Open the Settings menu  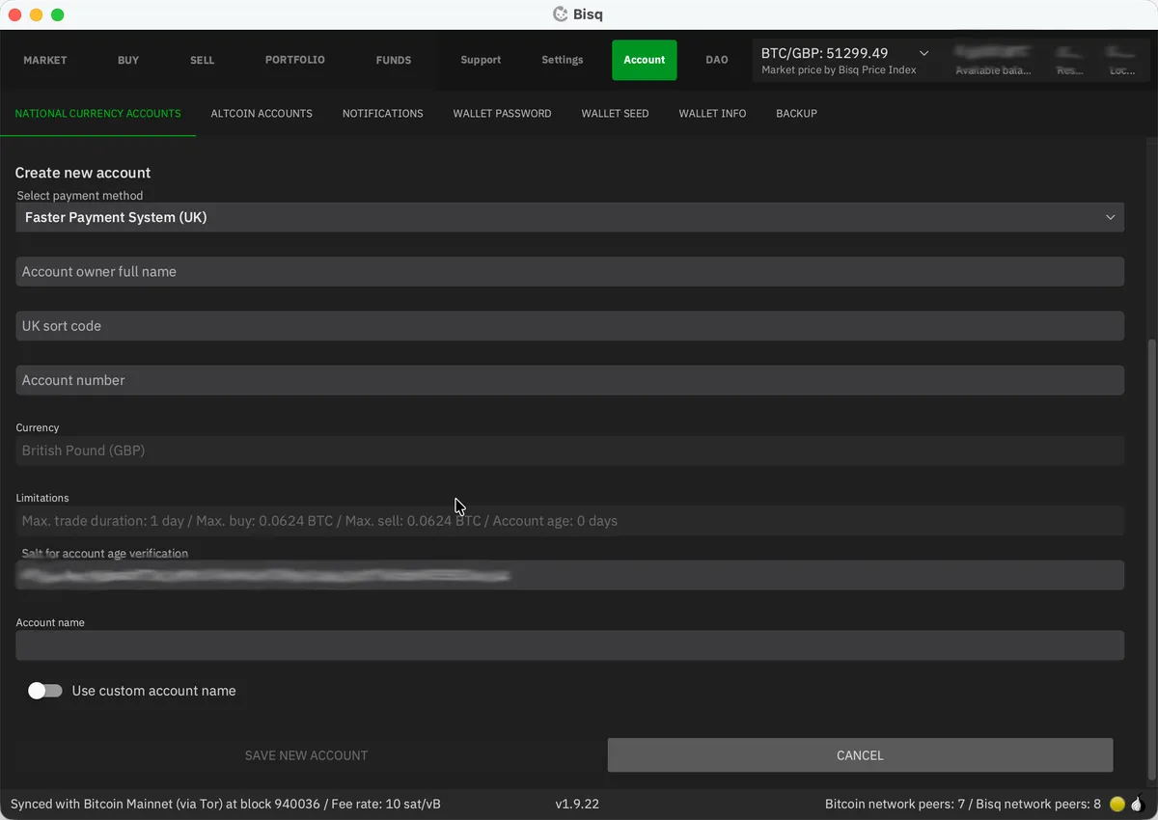pyautogui.click(x=563, y=60)
